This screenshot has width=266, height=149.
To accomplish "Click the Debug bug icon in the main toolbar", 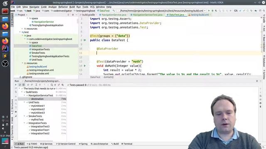I will [x=212, y=11].
